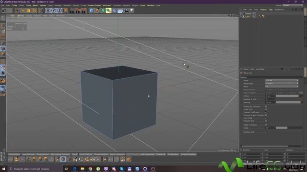Open the Edit Render Settings icon
The height and width of the screenshot is (172, 307).
[84, 11]
